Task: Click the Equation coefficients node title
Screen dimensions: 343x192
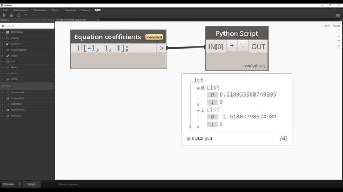Action: pos(108,37)
